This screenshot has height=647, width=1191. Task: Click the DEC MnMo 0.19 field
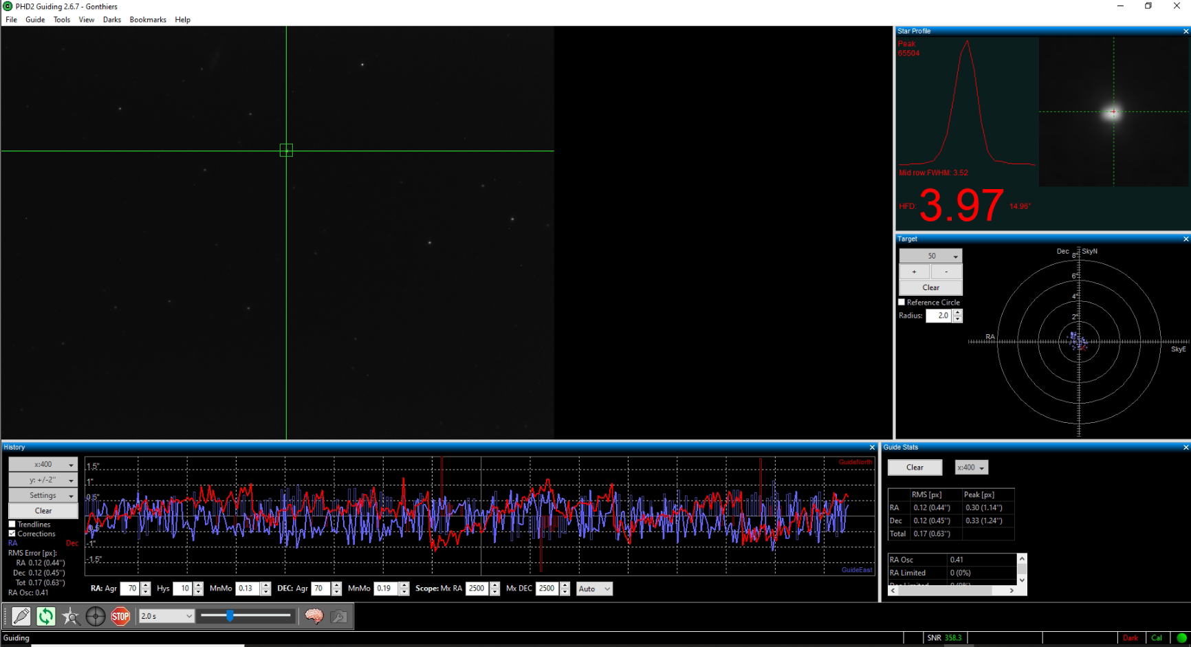click(386, 589)
